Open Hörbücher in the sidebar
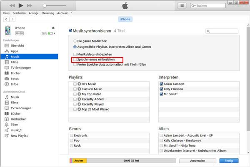 point(29,119)
